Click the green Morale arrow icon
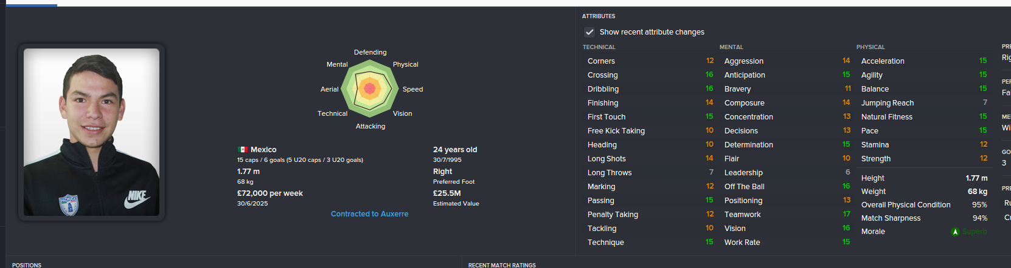Screen dimensions: 1011x268 click(955, 232)
